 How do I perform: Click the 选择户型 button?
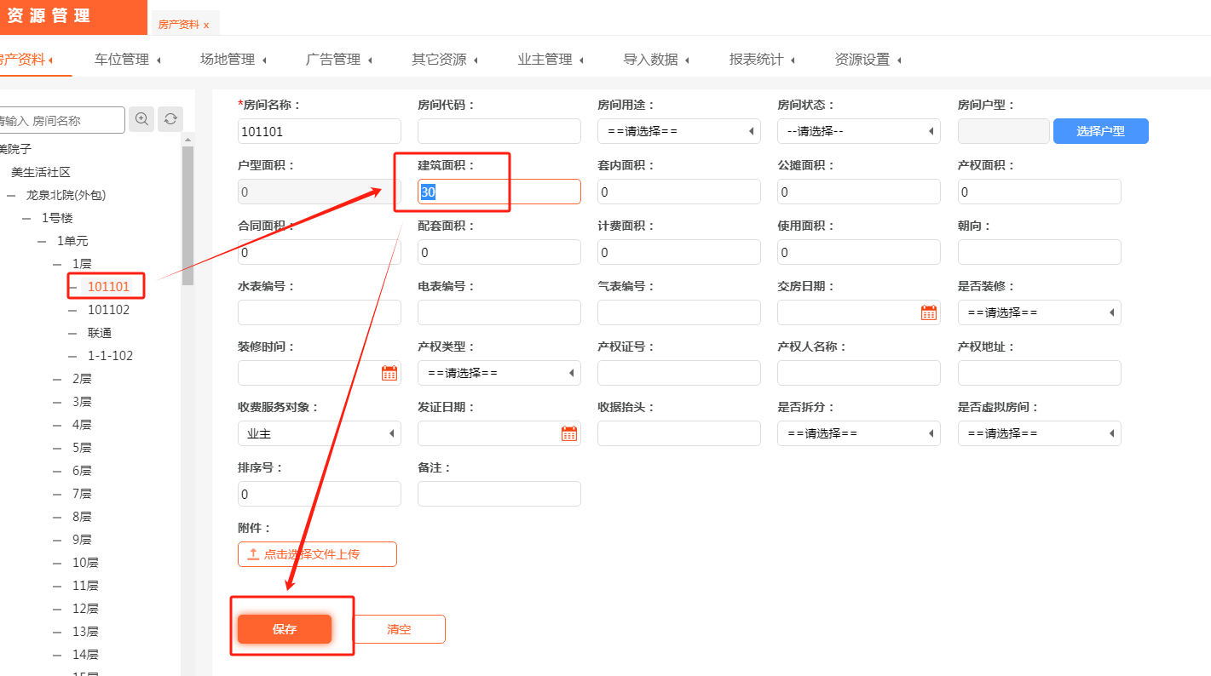[x=1100, y=131]
